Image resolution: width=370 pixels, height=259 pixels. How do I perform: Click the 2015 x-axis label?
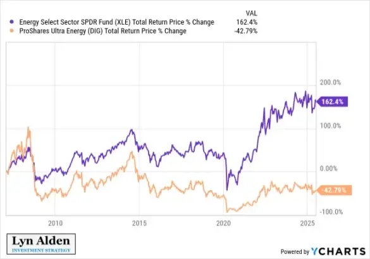tap(139, 223)
